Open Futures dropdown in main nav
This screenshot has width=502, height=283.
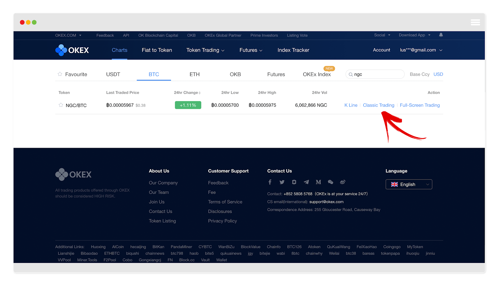point(251,50)
